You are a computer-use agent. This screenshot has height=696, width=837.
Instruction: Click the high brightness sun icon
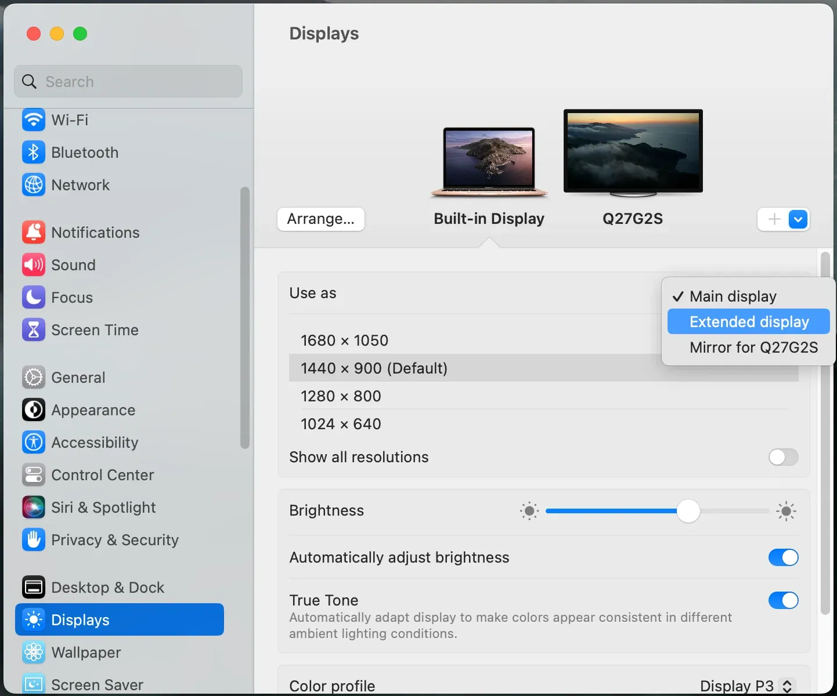click(x=787, y=511)
